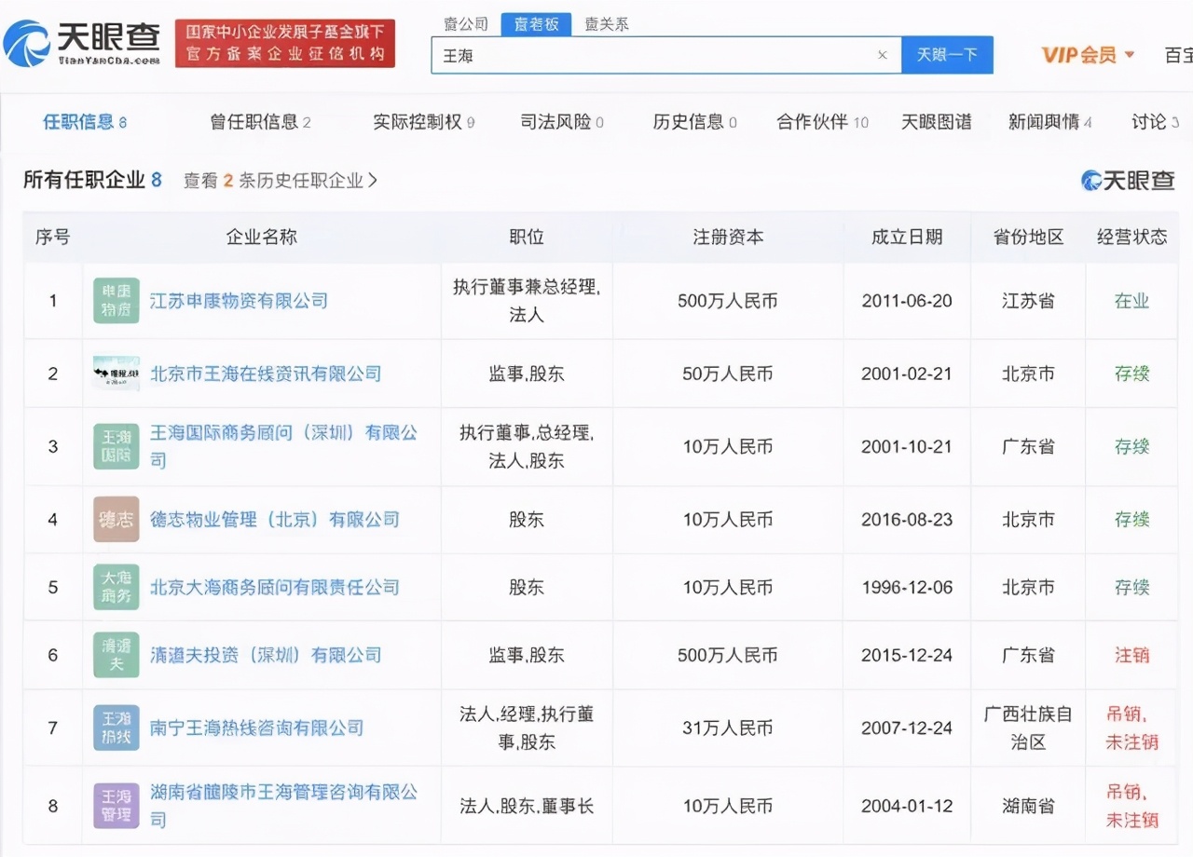
Task: Click the 德志 property management logo icon
Action: [115, 520]
